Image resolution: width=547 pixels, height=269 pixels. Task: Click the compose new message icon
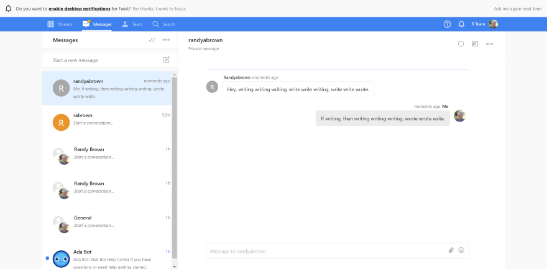tap(167, 60)
